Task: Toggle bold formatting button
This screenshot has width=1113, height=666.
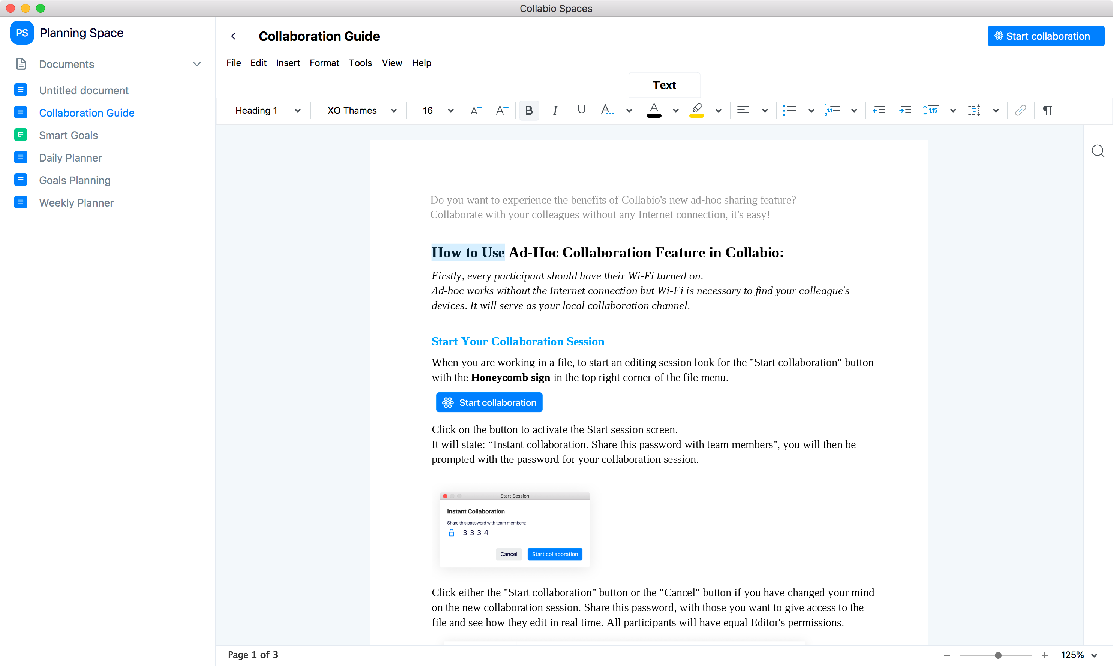Action: pos(529,110)
